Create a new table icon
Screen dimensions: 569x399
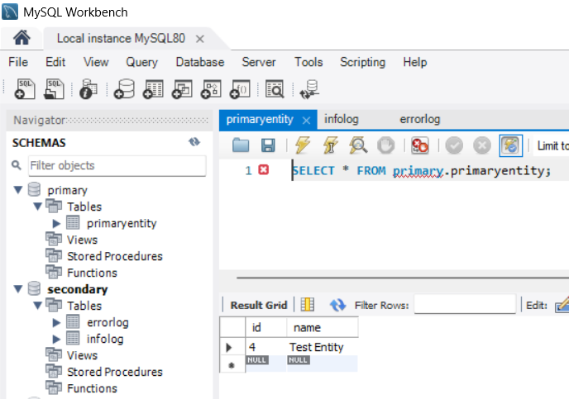point(153,89)
